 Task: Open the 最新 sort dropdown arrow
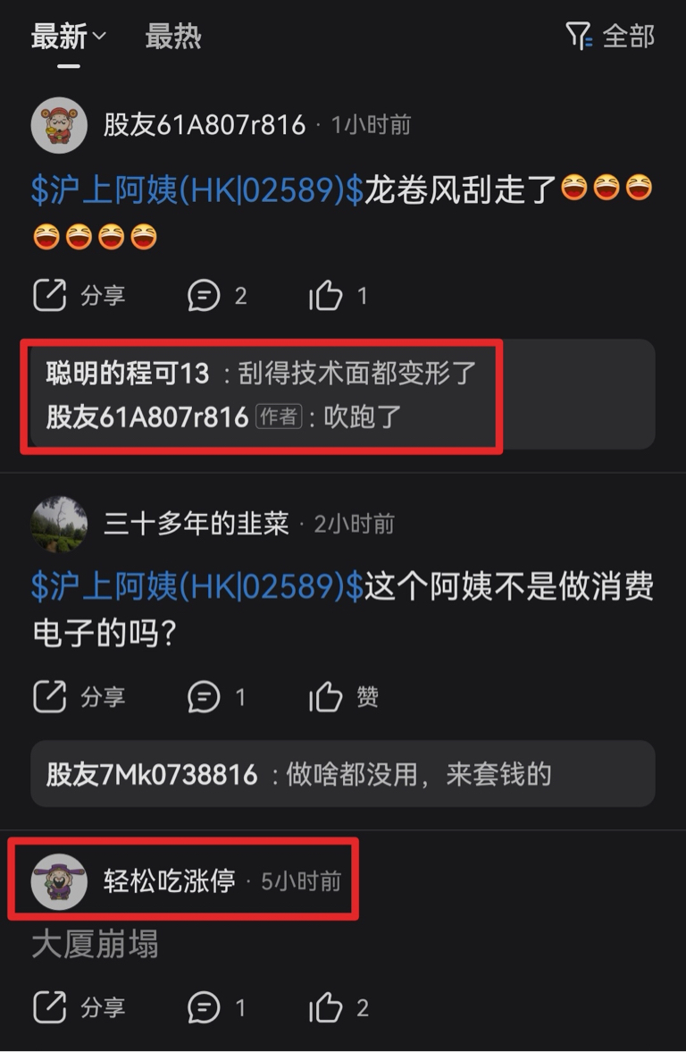(x=98, y=36)
